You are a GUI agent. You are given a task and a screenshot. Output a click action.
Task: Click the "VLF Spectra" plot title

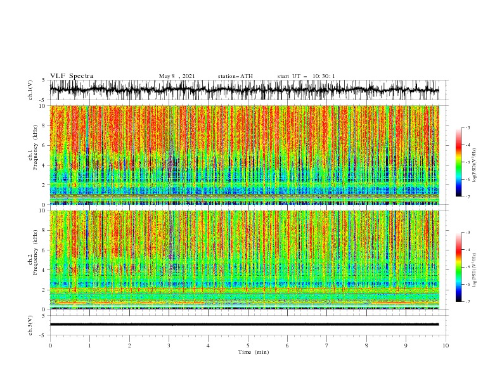coord(72,76)
